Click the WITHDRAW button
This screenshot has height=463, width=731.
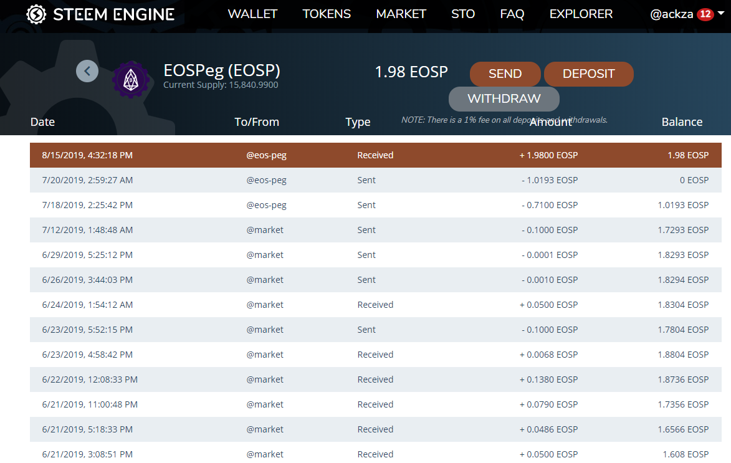tap(504, 99)
